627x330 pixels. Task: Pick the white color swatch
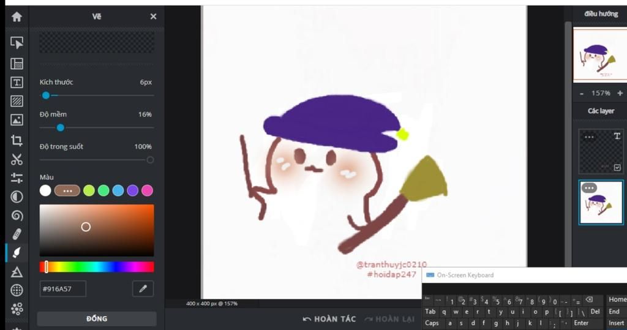click(x=45, y=190)
